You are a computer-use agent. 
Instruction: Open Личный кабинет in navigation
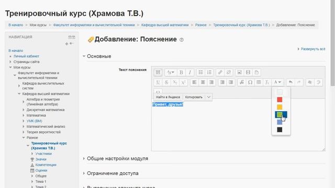coord(26,56)
